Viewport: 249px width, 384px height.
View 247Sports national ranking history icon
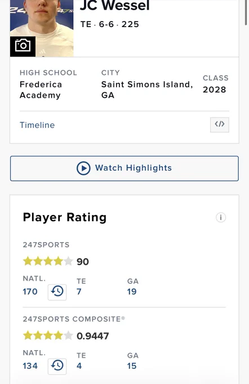(57, 292)
